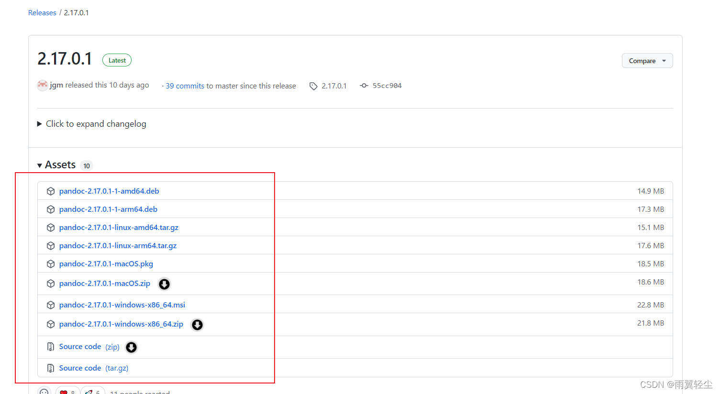
Task: Open the 39 commits link
Action: point(185,86)
